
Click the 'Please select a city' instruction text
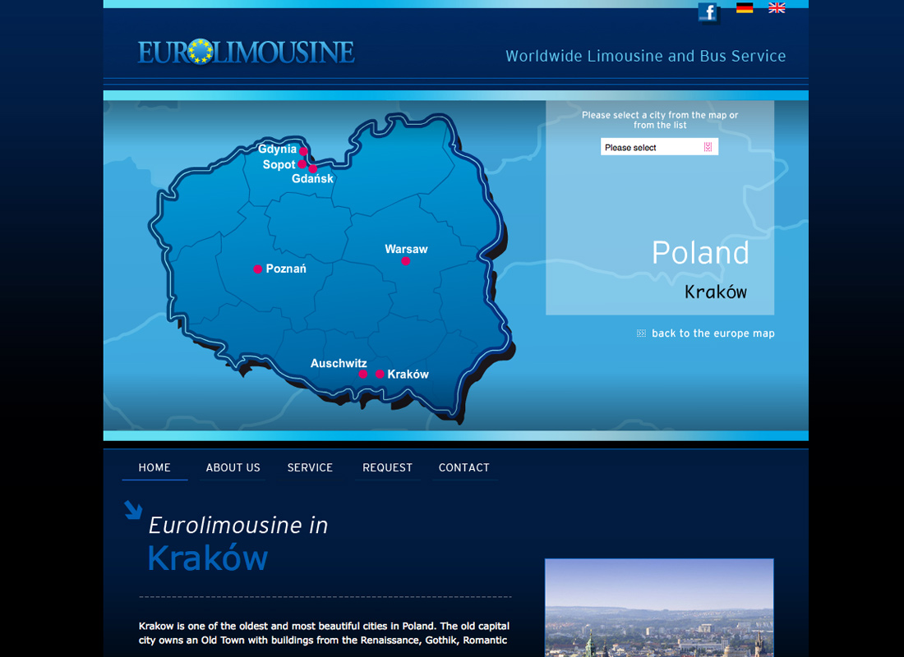point(660,120)
